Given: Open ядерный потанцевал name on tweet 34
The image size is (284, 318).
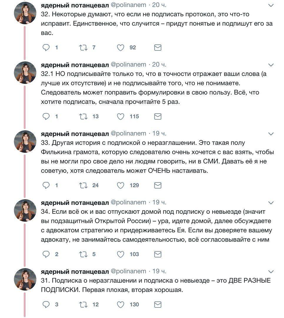Looking at the screenshot, I should 75,203.
